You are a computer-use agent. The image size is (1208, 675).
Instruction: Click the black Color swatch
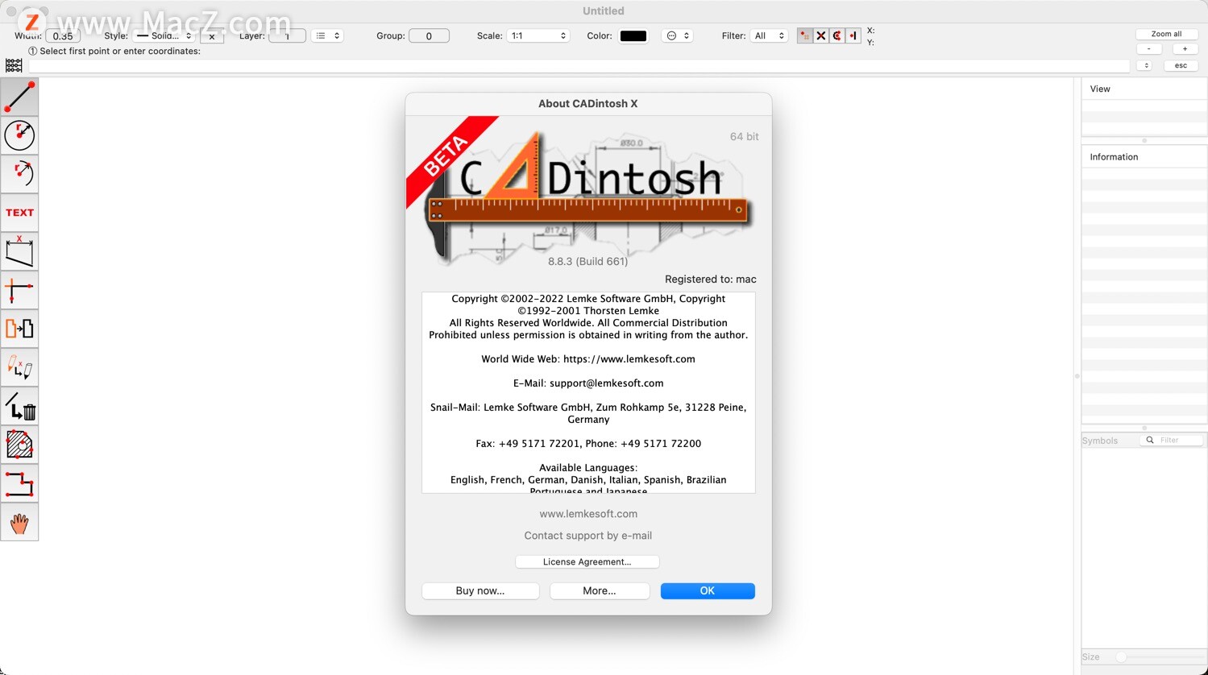click(x=633, y=35)
